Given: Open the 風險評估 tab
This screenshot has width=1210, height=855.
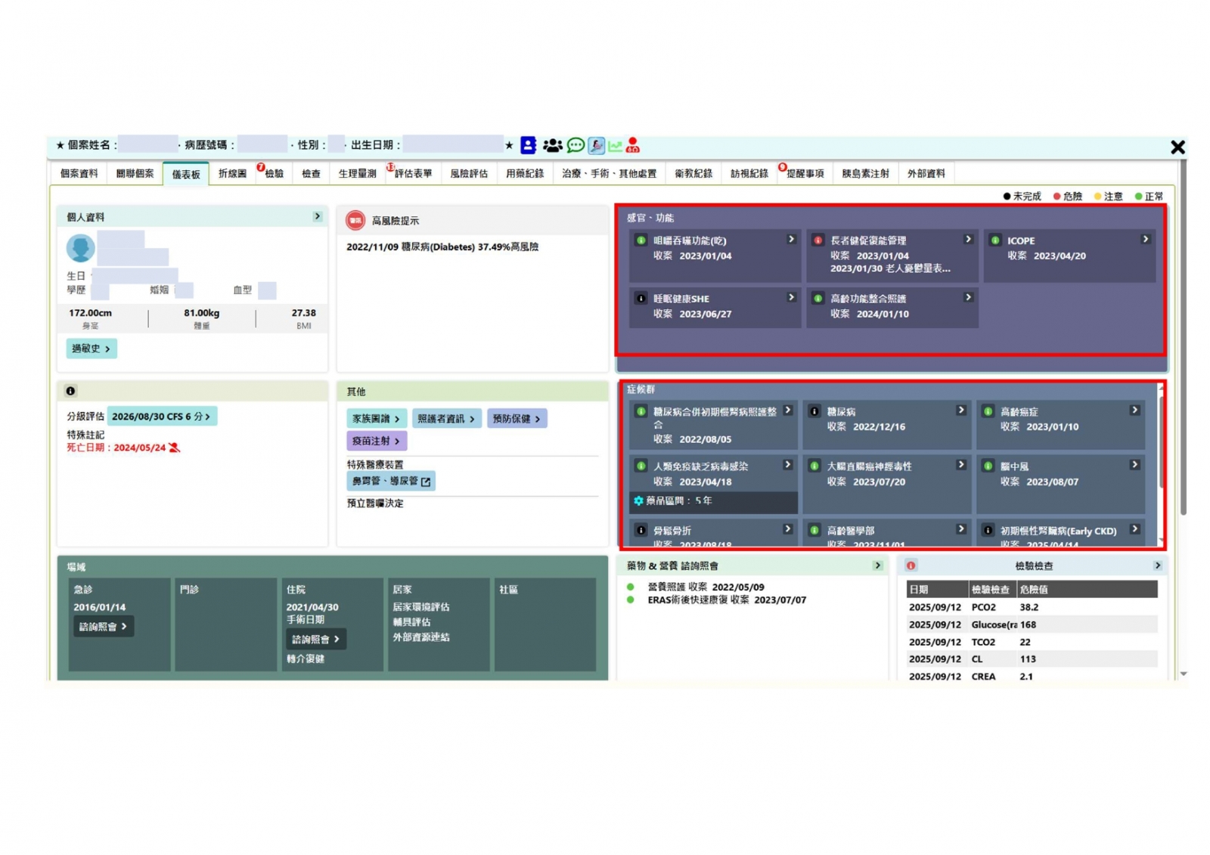Looking at the screenshot, I should click(x=469, y=174).
